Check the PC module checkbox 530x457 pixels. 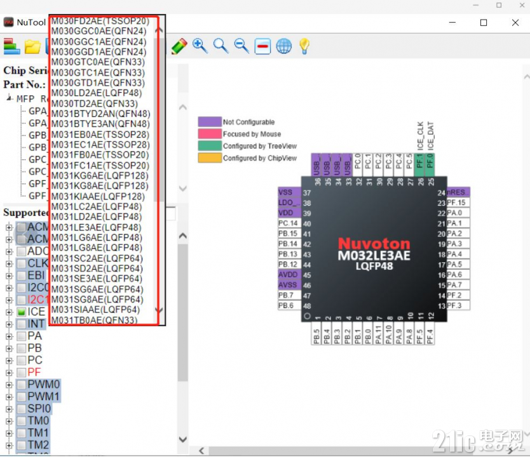pos(22,361)
